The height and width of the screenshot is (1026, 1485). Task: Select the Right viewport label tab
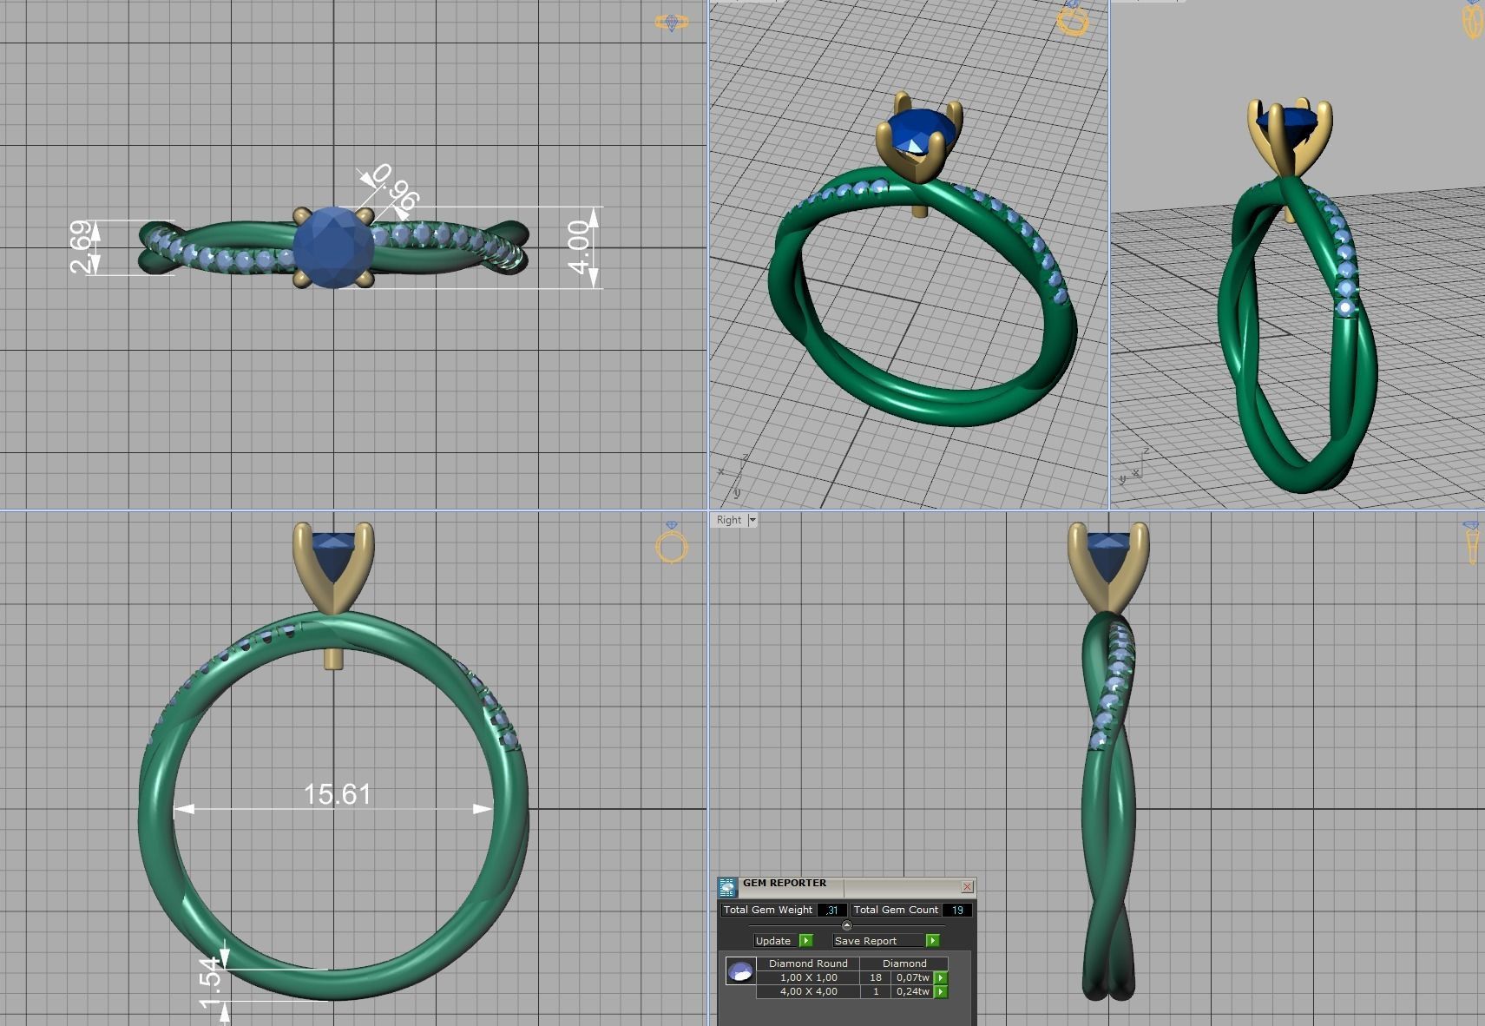coord(729,520)
